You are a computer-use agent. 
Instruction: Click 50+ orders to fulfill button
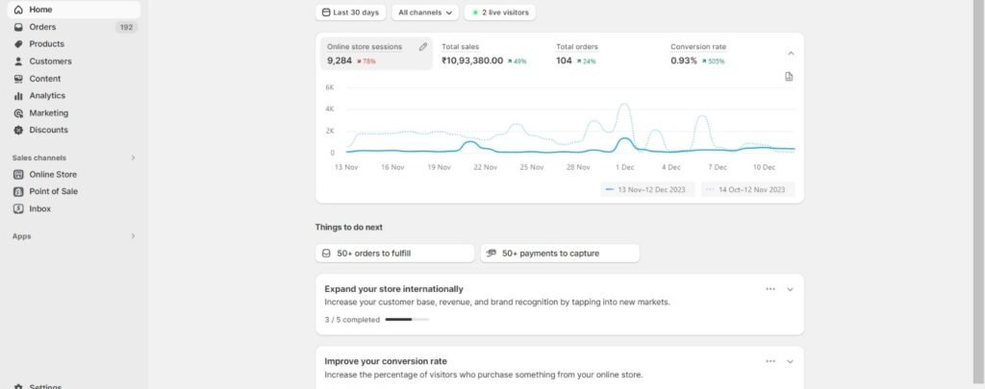pyautogui.click(x=394, y=254)
